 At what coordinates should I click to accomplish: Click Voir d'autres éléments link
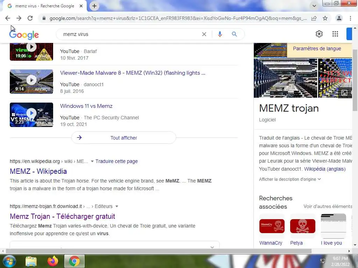tap(328, 206)
